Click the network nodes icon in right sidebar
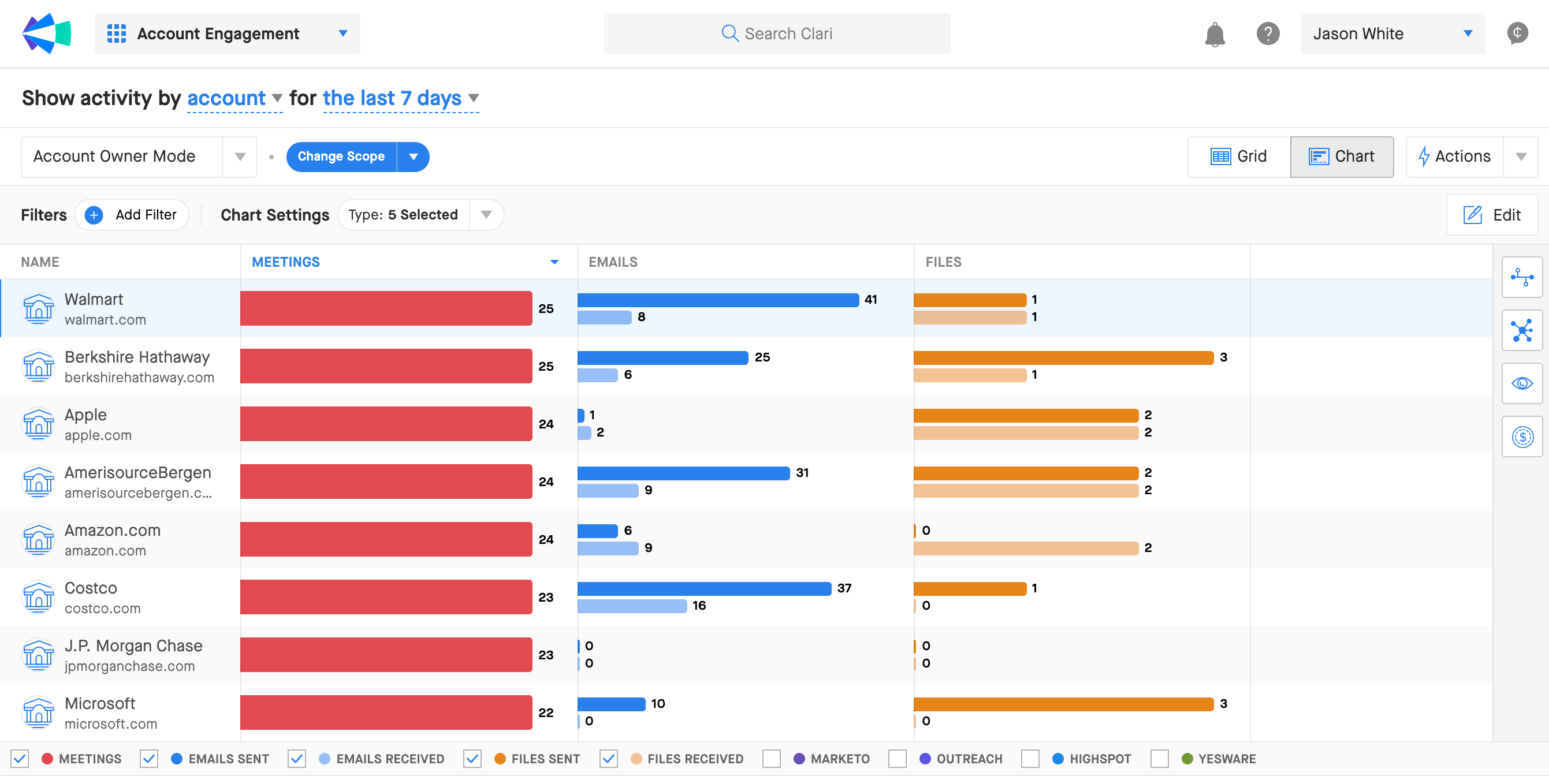Screen dimensions: 1549x776 [x=1521, y=330]
